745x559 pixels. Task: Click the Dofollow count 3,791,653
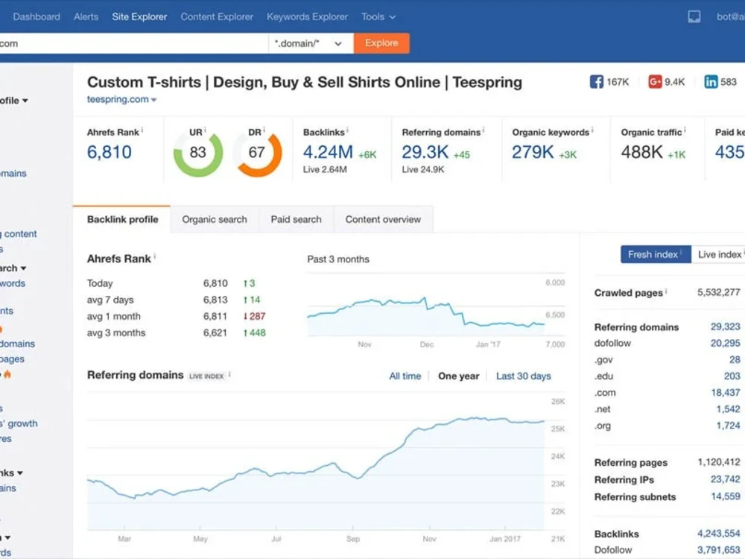718,550
